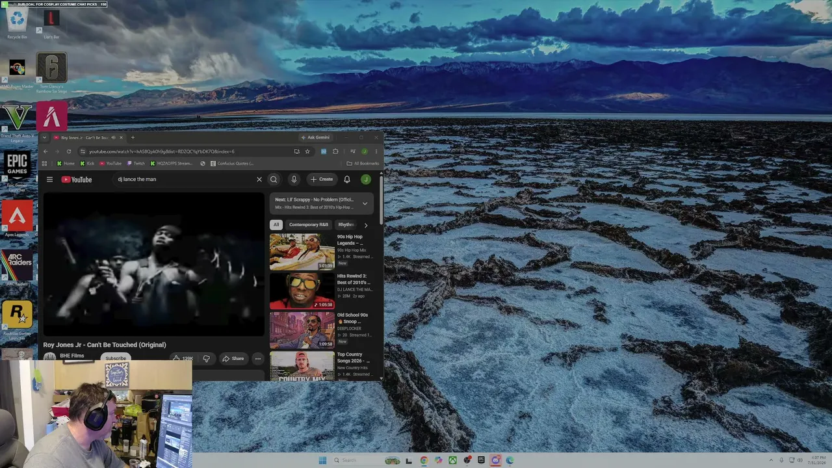This screenshot has height=468, width=832.
Task: Select the Rhythm filter chip
Action: click(346, 225)
